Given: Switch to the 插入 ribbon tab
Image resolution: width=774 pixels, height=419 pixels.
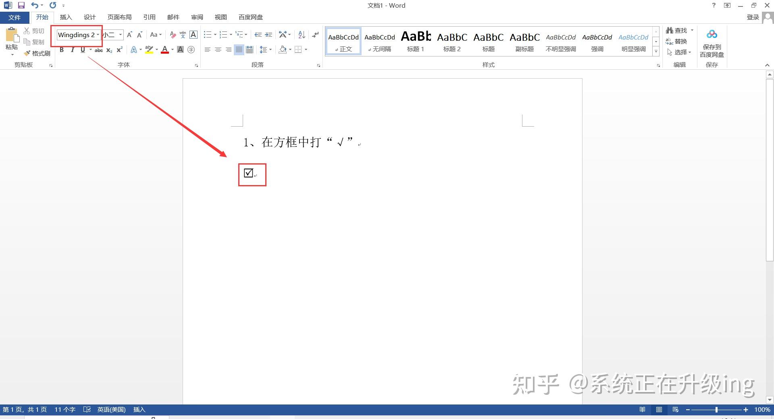Looking at the screenshot, I should click(66, 17).
